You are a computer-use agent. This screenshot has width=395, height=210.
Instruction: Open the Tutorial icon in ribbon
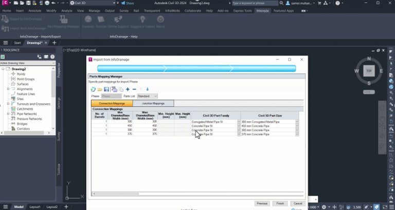[x=101, y=19]
